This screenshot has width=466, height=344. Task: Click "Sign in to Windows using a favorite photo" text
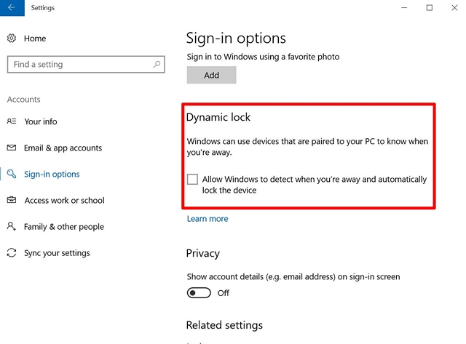pyautogui.click(x=263, y=57)
